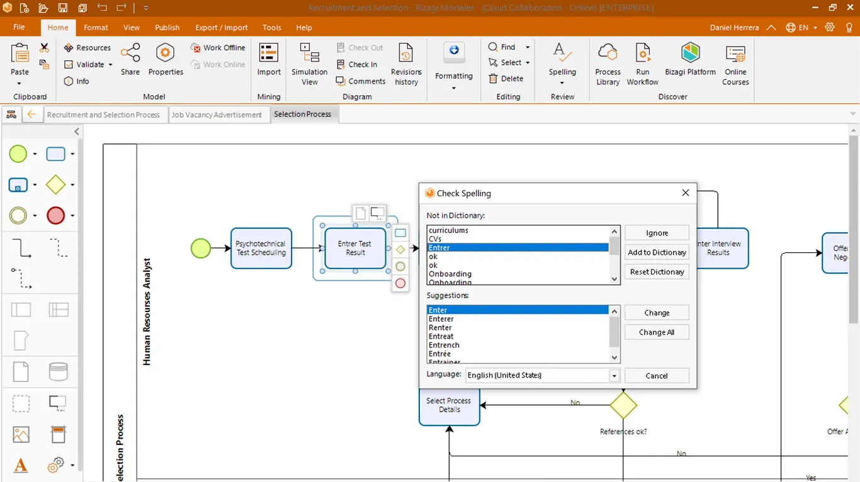The image size is (860, 482).
Task: Click the Not in Dictionary list scrollbar
Action: tap(614, 255)
